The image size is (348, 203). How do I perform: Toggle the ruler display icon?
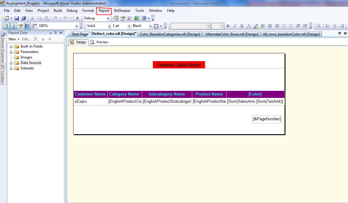[x=34, y=26]
